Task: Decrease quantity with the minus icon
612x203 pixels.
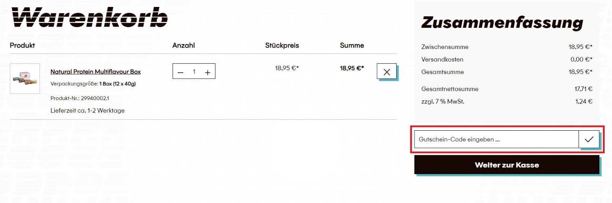Action: point(181,72)
